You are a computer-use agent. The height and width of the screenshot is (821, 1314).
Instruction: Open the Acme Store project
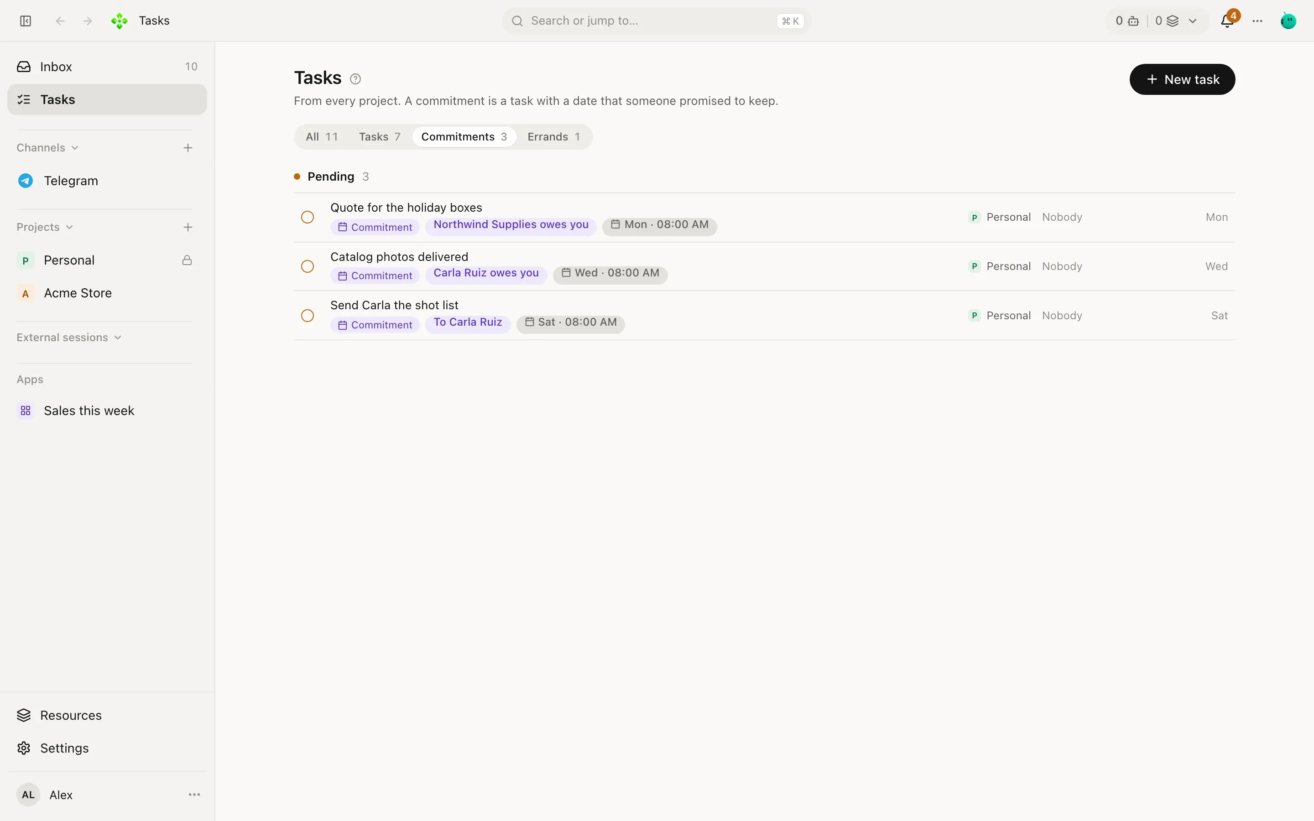click(x=107, y=293)
